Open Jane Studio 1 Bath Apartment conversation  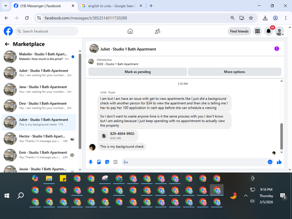[x=39, y=89]
